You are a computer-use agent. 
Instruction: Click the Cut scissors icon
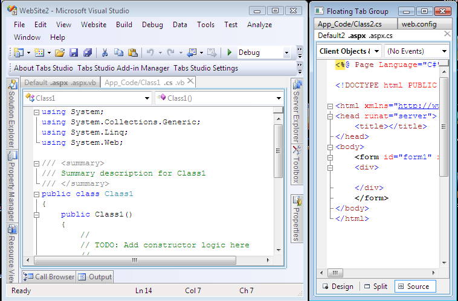coord(105,52)
